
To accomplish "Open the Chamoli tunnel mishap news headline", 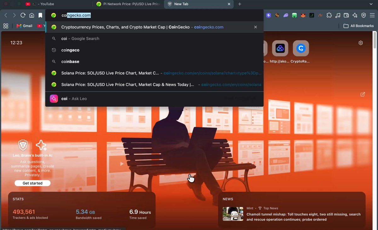I will pyautogui.click(x=303, y=217).
